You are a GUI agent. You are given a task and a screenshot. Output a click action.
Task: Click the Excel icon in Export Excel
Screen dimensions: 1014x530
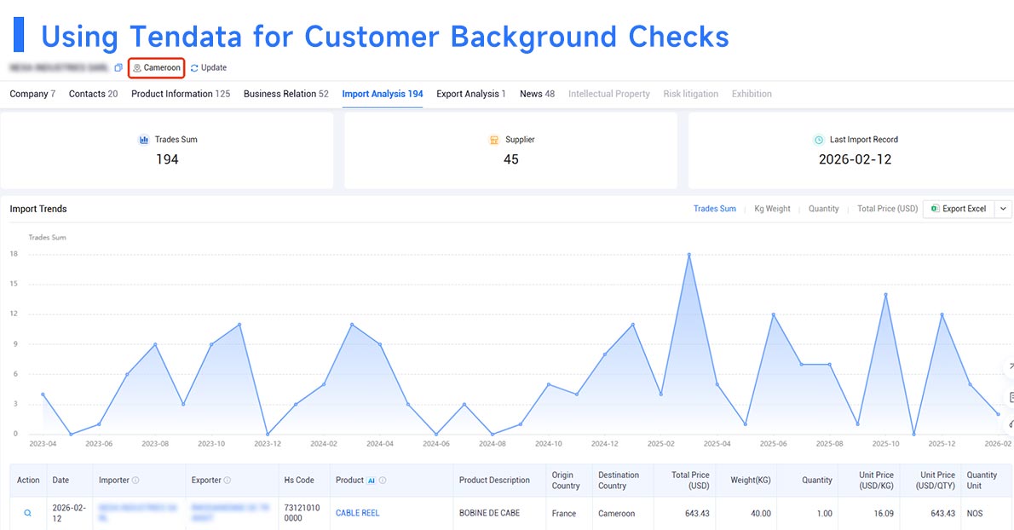[x=935, y=209]
